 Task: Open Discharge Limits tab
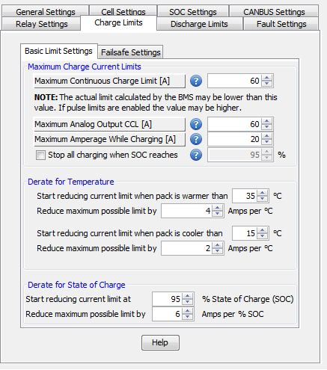(x=199, y=24)
